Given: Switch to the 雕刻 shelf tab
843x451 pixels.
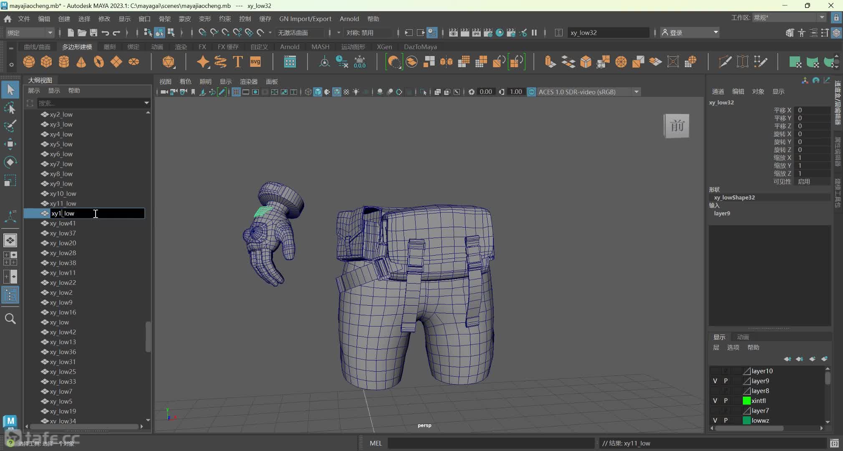Looking at the screenshot, I should pyautogui.click(x=110, y=47).
